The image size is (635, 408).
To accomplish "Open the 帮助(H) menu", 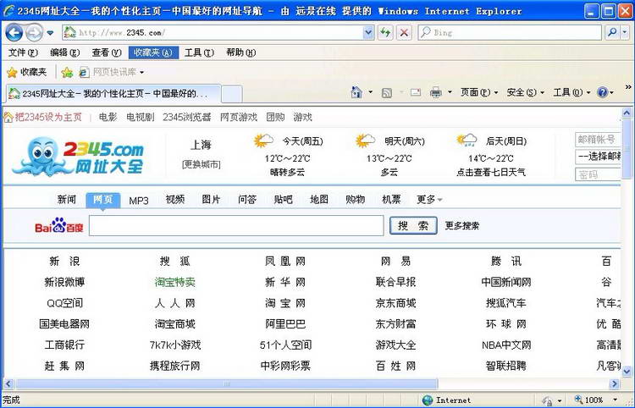I will (241, 52).
